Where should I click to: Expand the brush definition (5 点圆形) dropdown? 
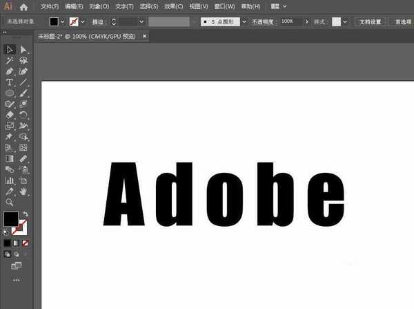(244, 21)
